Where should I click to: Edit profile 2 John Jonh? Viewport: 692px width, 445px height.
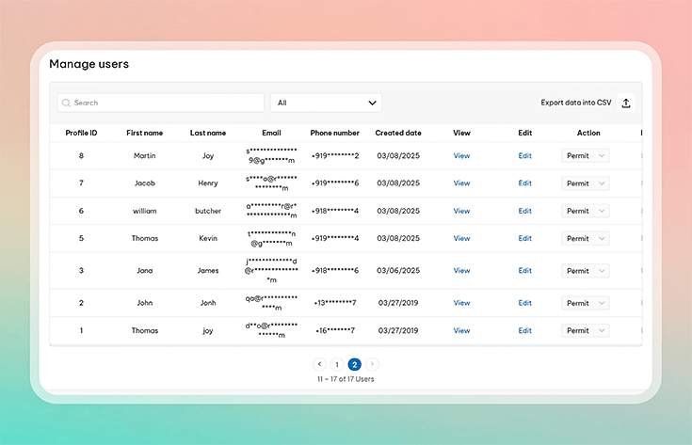[524, 303]
